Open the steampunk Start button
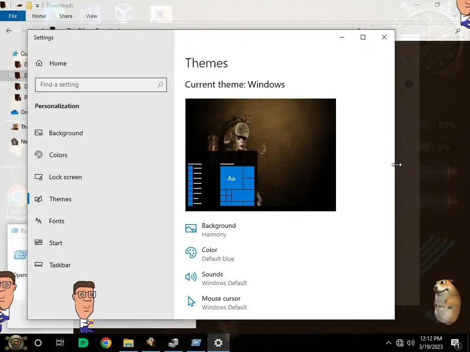470x352 pixels. 16,343
